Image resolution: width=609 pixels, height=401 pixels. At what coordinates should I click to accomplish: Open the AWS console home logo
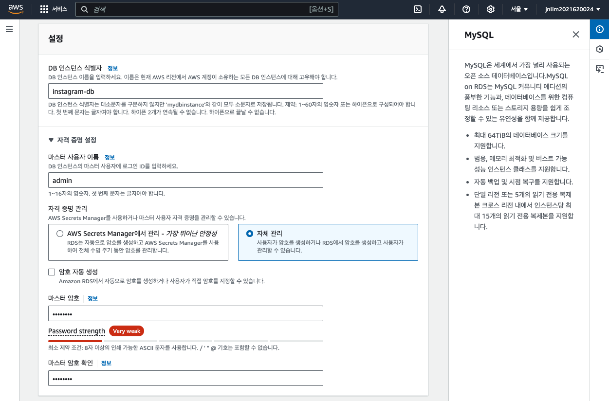[16, 9]
